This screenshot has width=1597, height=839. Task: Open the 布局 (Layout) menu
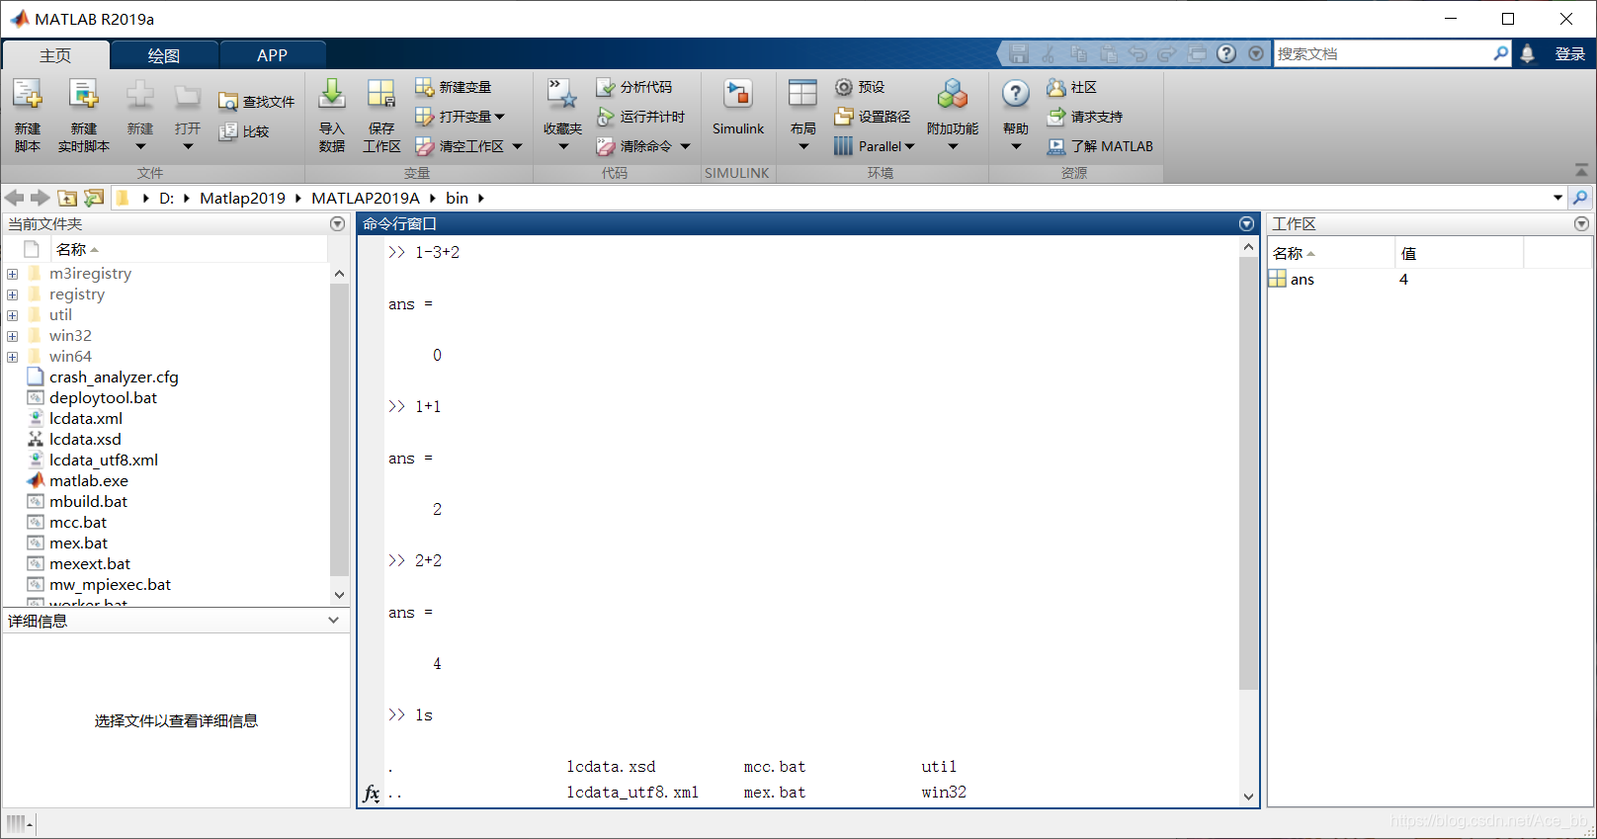(x=802, y=116)
